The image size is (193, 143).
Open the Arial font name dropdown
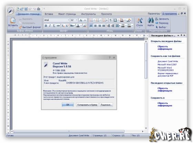pyautogui.click(x=69, y=20)
